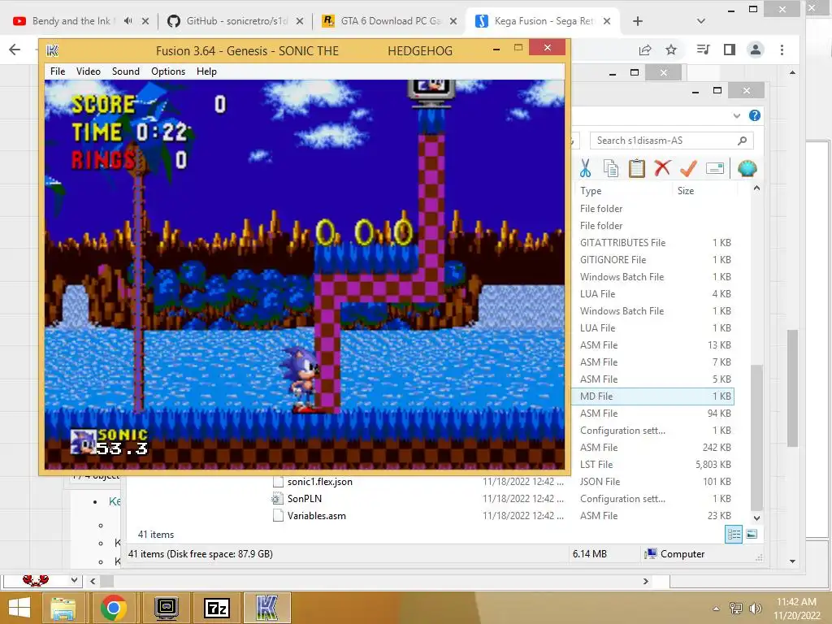Screen dimensions: 832x624
Task: Click the orange checkmark Properties icon
Action: (688, 168)
